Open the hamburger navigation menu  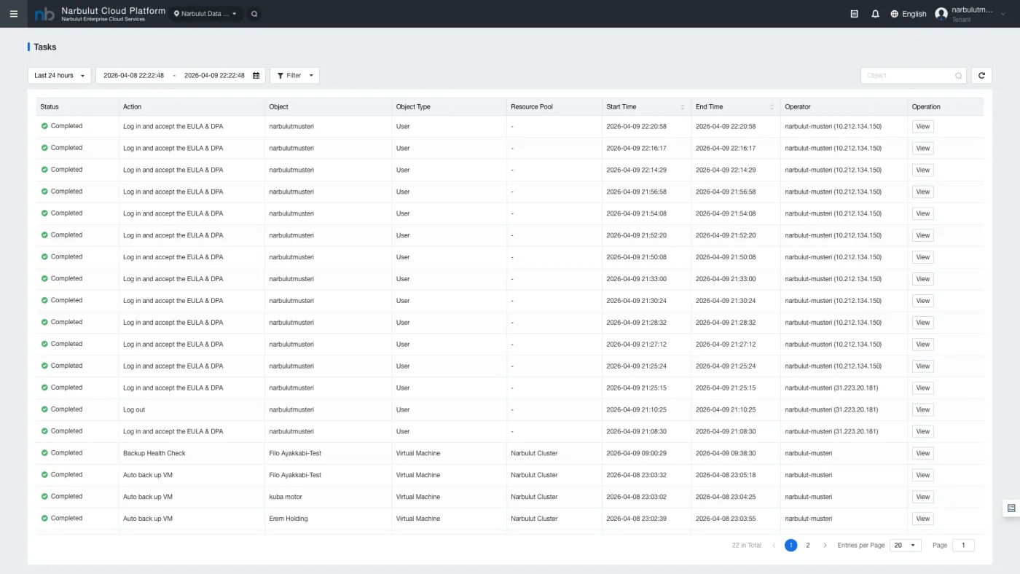tap(13, 14)
